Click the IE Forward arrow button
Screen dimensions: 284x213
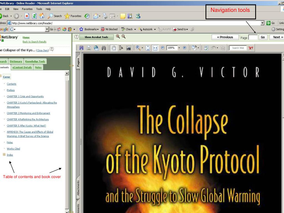(x=16, y=16)
